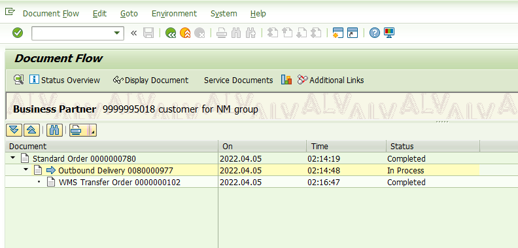The image size is (518, 248).
Task: Click the green Back icon
Action: pyautogui.click(x=171, y=33)
